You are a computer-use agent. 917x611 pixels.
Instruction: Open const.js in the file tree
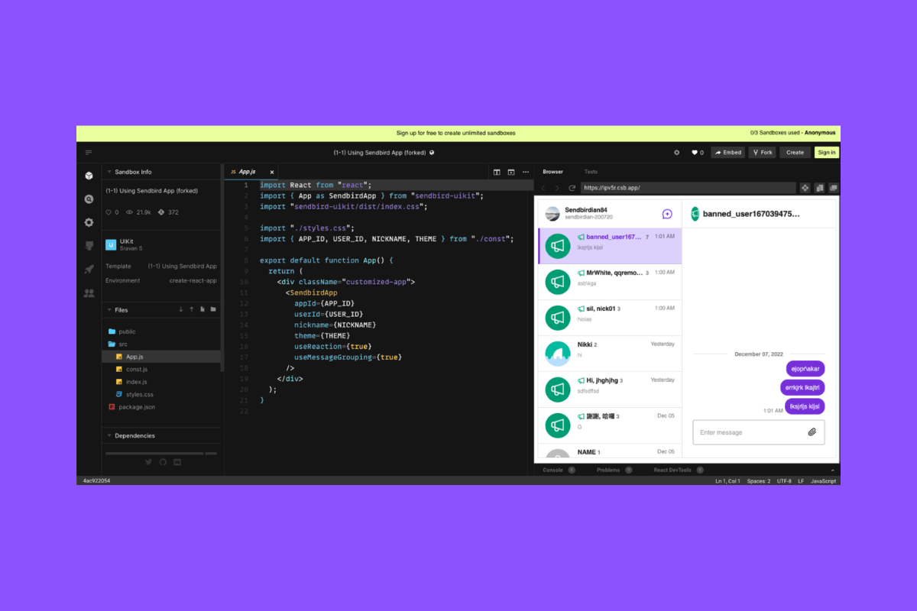pos(161,370)
